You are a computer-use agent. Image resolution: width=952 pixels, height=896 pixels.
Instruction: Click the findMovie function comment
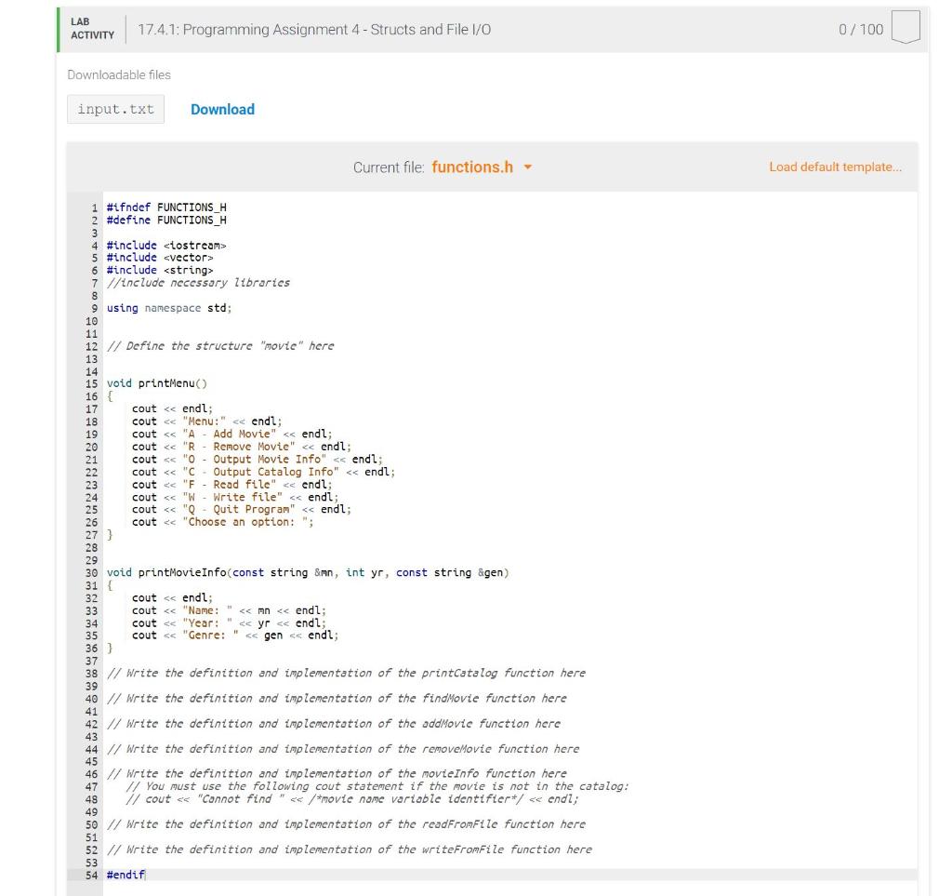pos(337,699)
